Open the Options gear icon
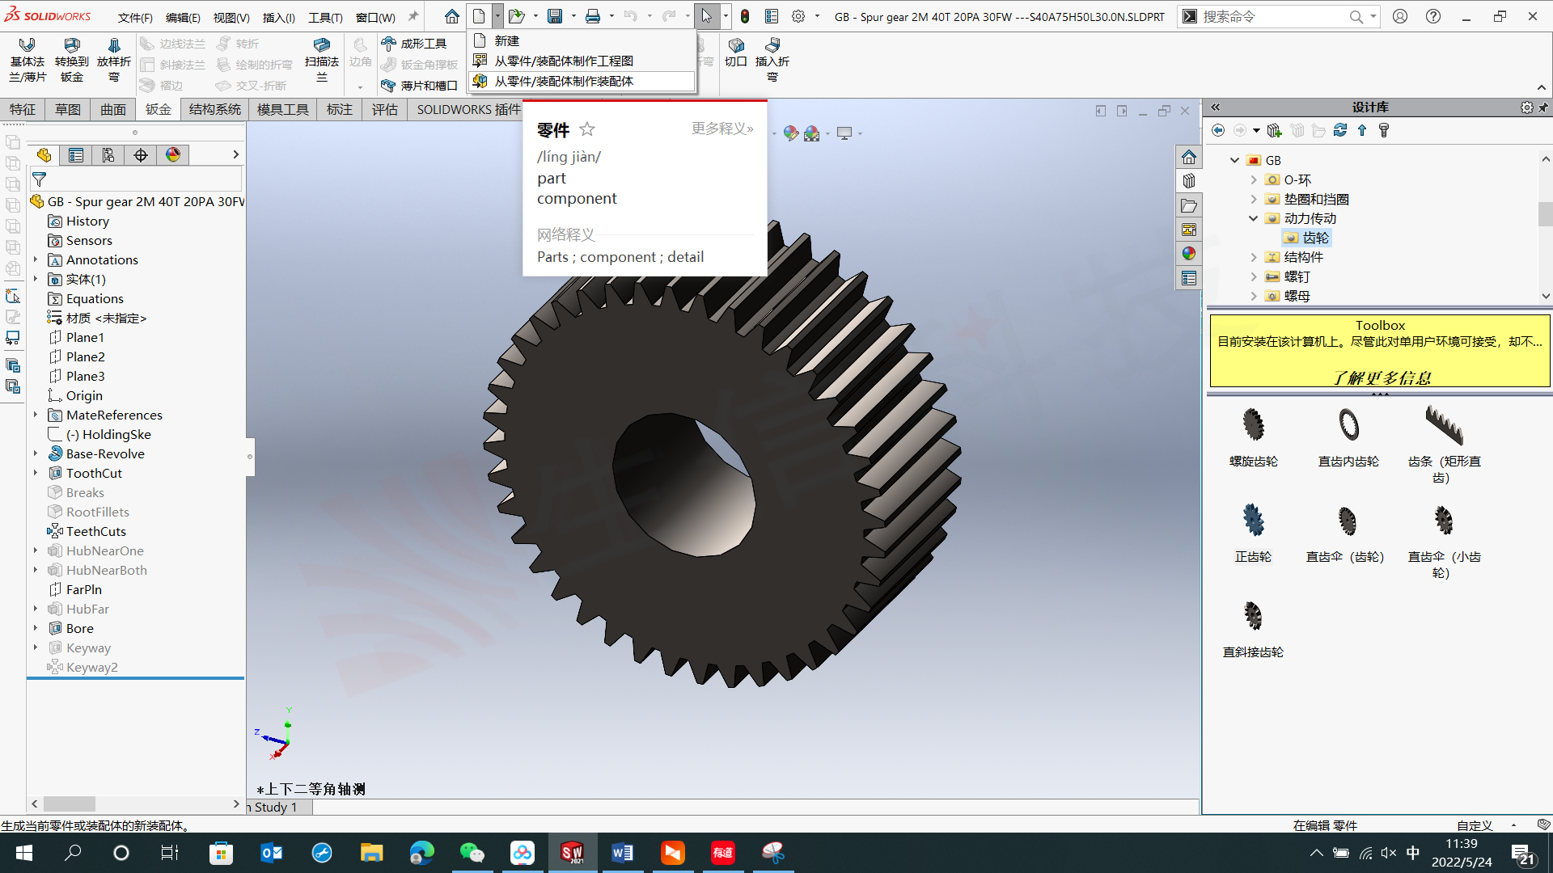 tap(798, 16)
